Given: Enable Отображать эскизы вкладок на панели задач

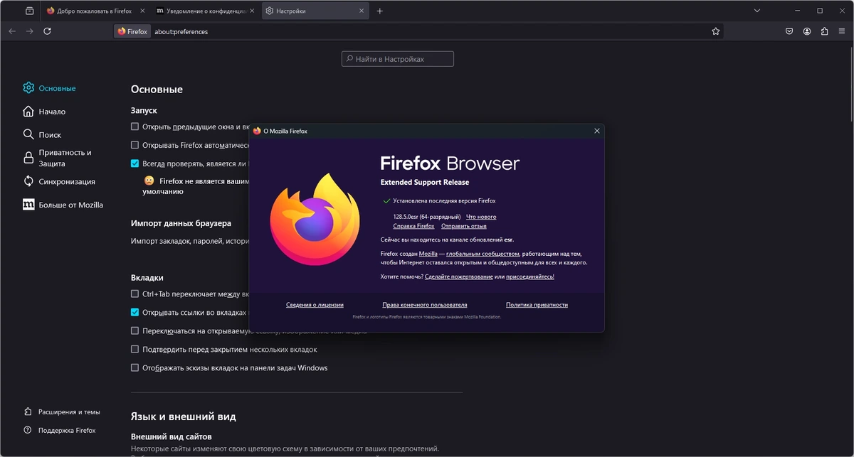Looking at the screenshot, I should point(135,367).
